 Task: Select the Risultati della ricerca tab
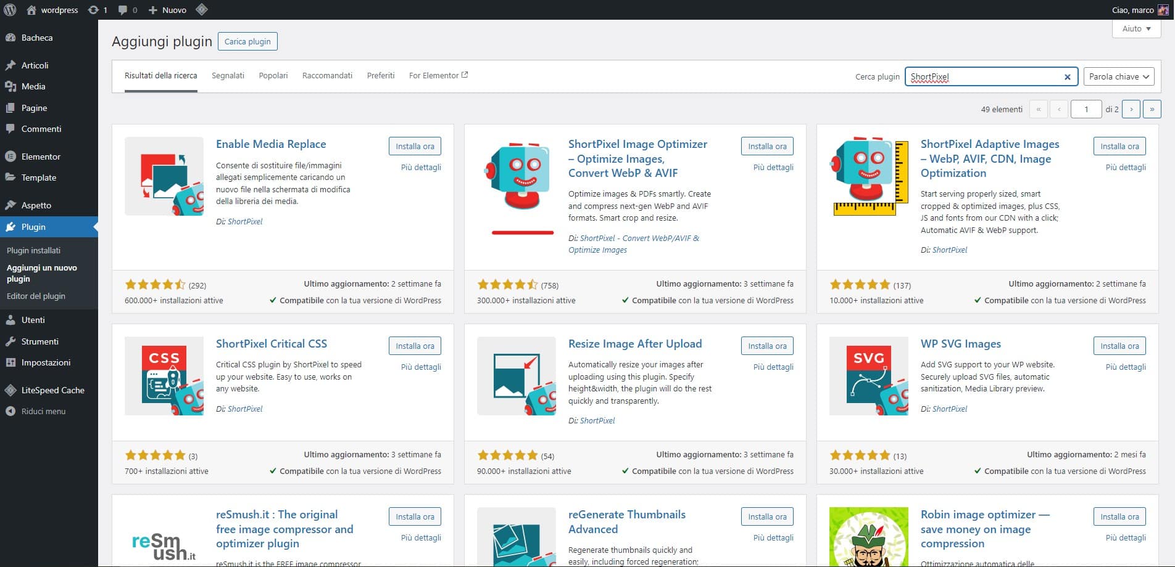point(161,75)
